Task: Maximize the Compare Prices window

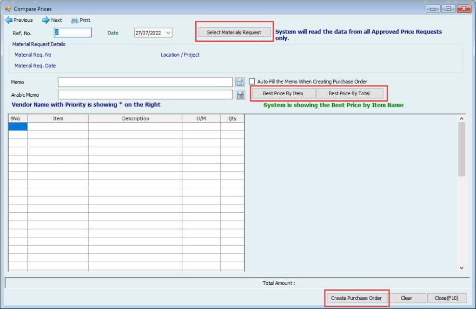Action: coord(449,9)
